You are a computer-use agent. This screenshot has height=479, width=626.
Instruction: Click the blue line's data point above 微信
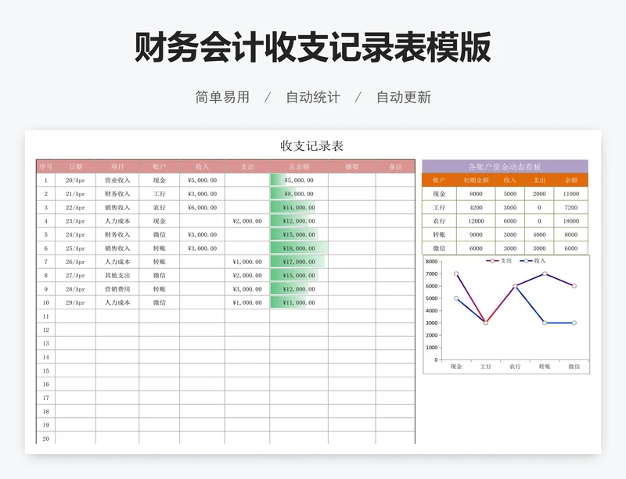point(574,323)
